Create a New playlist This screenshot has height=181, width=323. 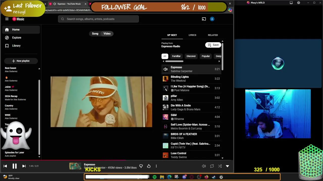click(x=21, y=61)
